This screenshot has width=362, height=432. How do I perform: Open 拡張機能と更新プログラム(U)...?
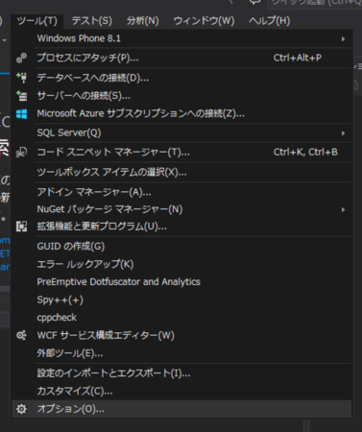(x=181, y=227)
